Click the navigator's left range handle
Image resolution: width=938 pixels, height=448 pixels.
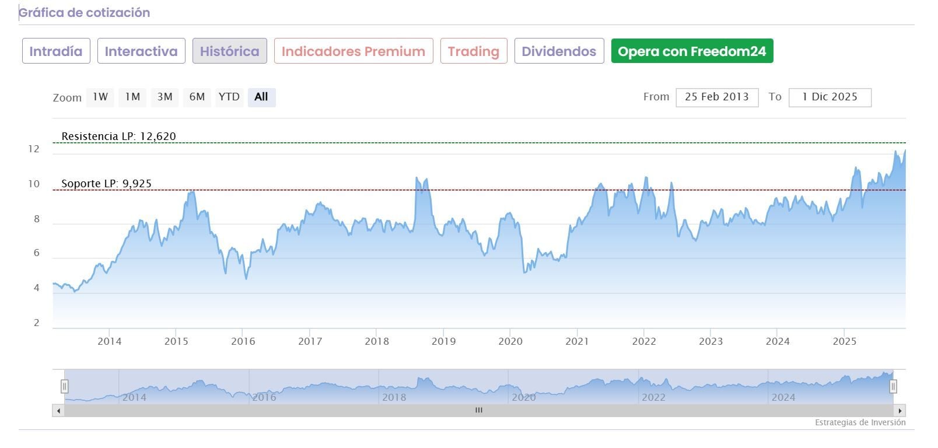[x=65, y=386]
